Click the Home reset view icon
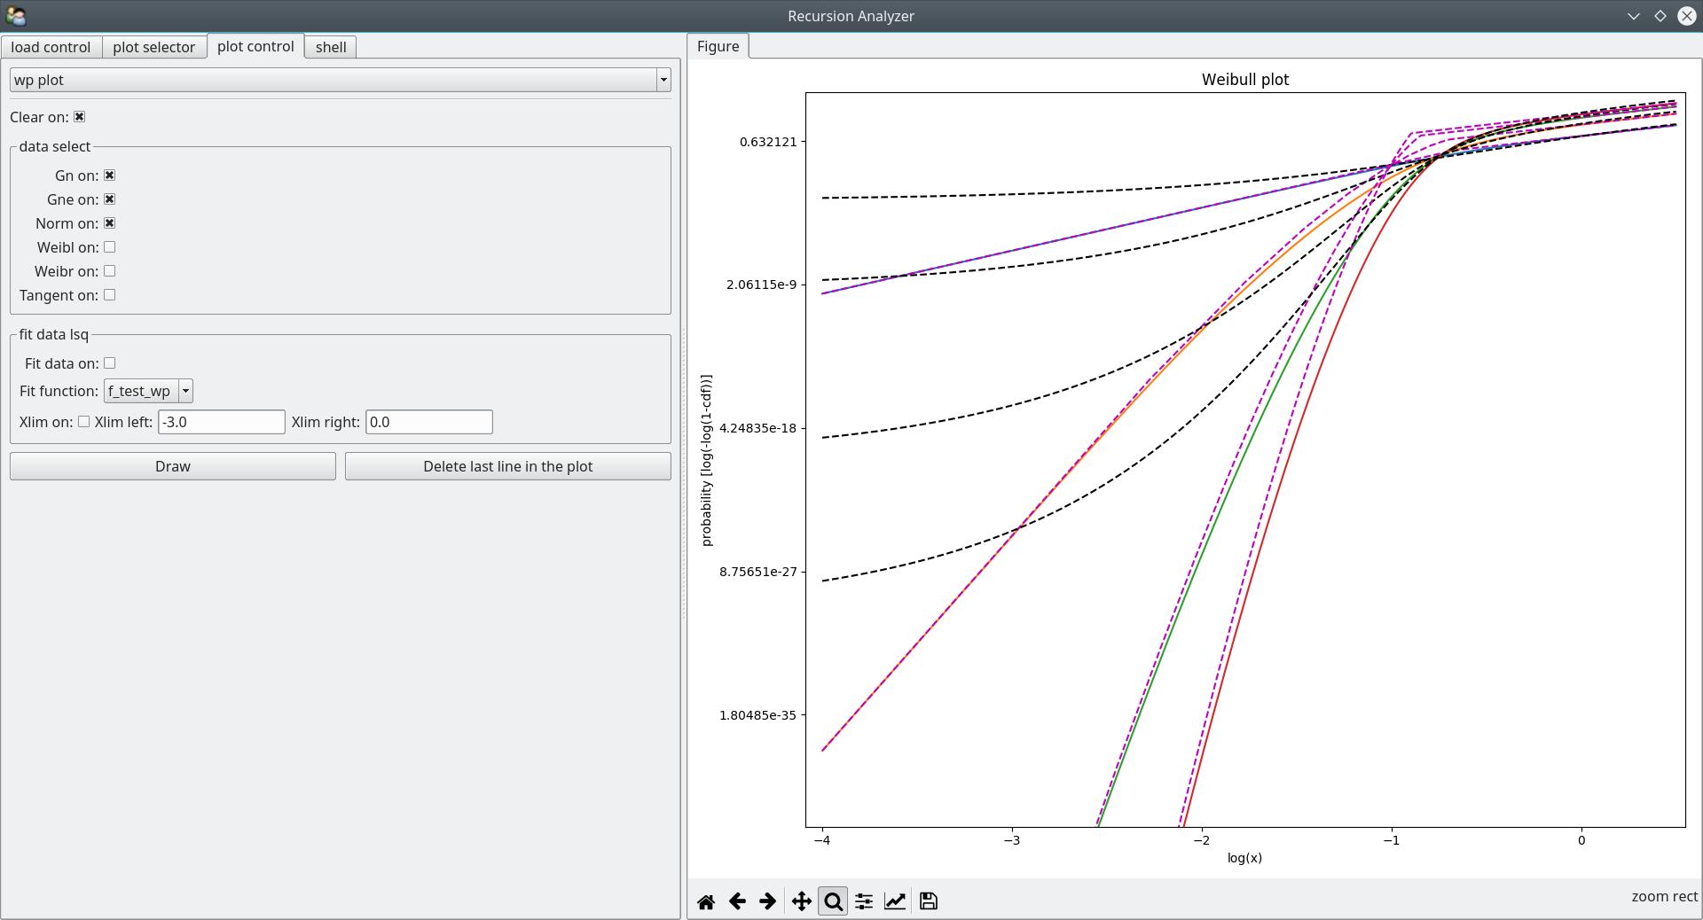Viewport: 1703px width, 920px height. pyautogui.click(x=706, y=901)
